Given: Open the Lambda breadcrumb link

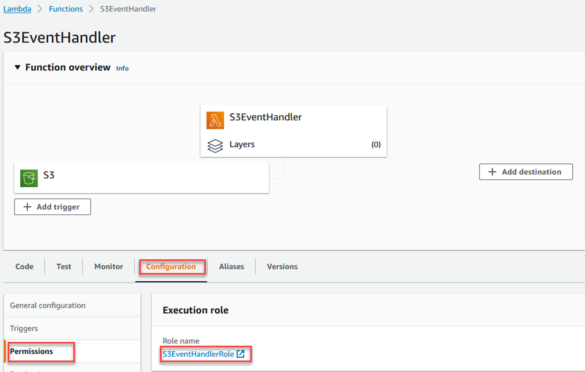Looking at the screenshot, I should point(17,9).
